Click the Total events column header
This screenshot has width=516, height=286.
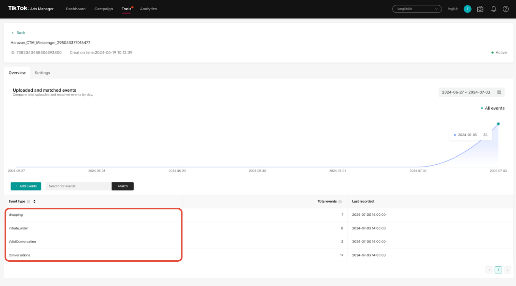(327, 201)
